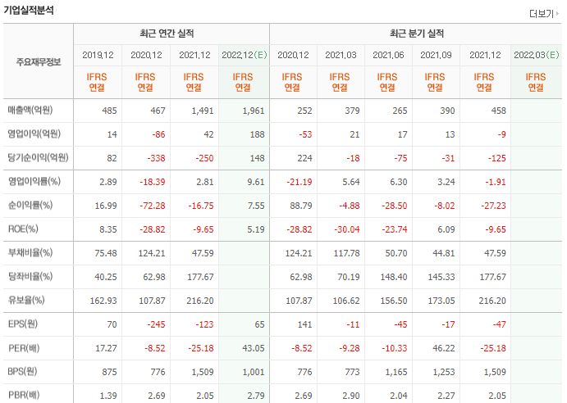Select the quarterly net income 224
This screenshot has height=403, width=567.
[305, 158]
